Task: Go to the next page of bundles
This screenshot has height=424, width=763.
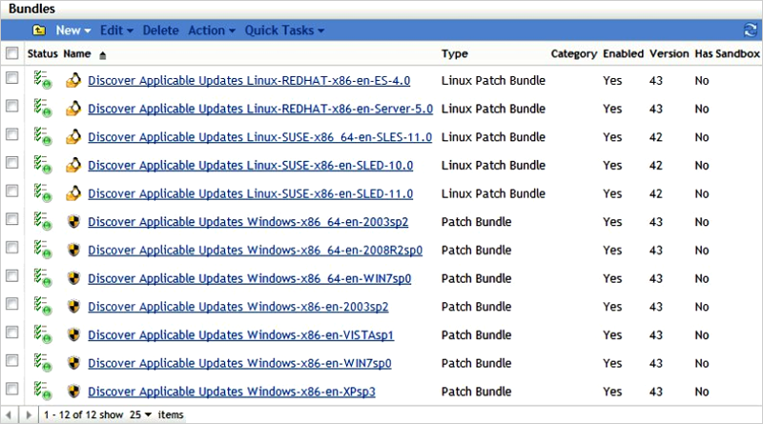Action: [29, 414]
